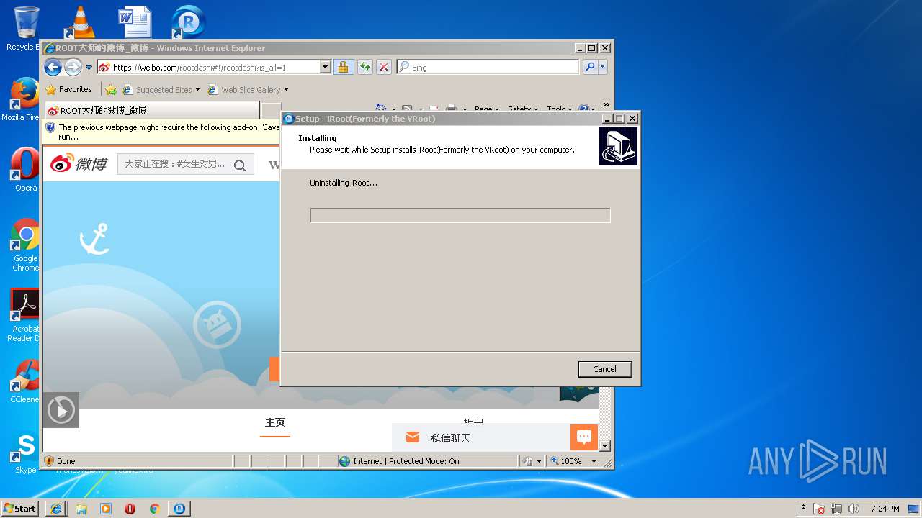
Task: Open a new blank IE tab
Action: pyautogui.click(x=271, y=111)
